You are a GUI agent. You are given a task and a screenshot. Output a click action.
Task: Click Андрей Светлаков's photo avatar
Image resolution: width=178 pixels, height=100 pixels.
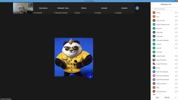coord(154,64)
